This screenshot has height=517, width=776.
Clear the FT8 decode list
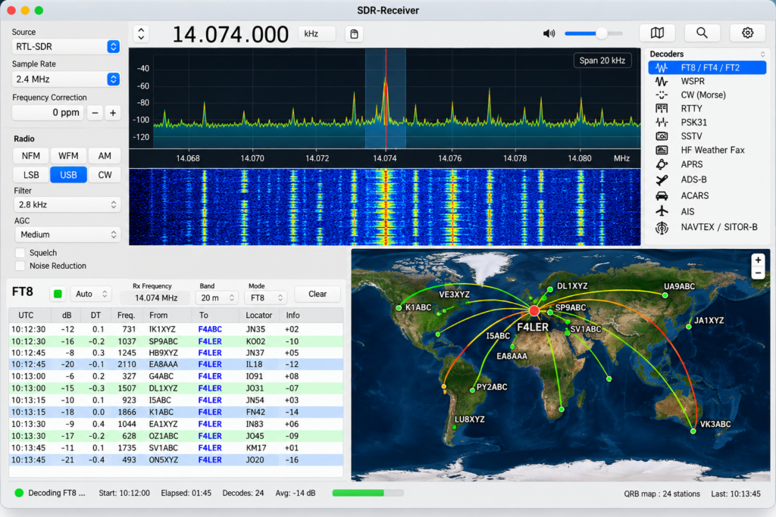(318, 294)
